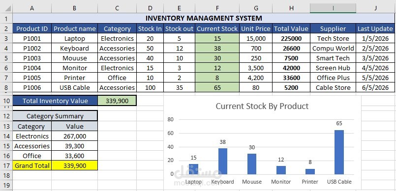Click the Product ID header cell

(x=32, y=29)
